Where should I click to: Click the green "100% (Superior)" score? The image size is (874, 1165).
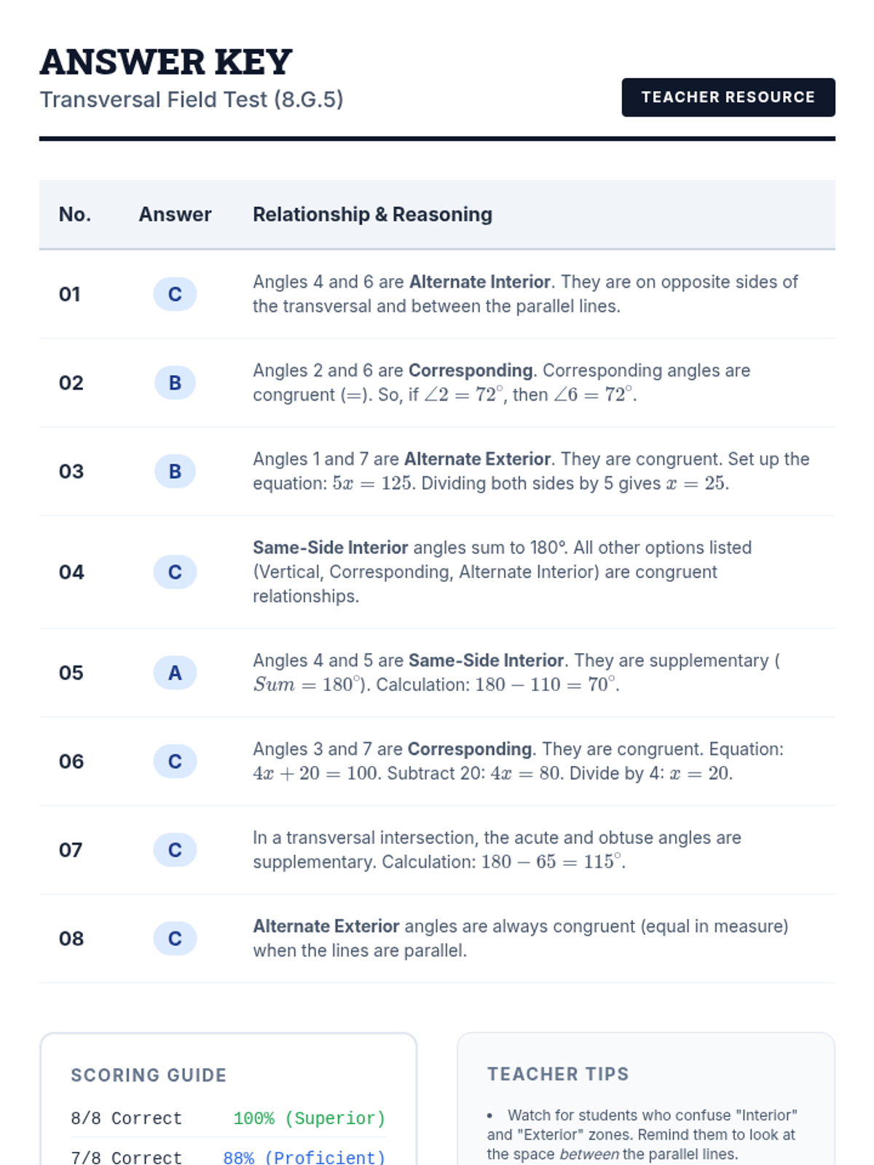pos(309,1118)
